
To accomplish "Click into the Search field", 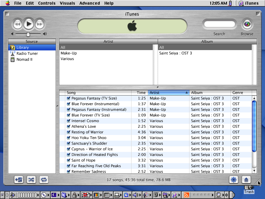I will point(219,24).
